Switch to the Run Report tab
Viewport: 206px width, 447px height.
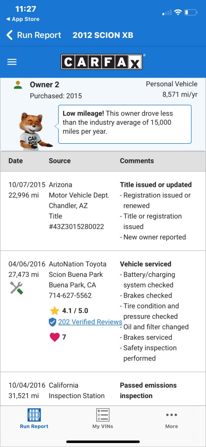point(34,419)
